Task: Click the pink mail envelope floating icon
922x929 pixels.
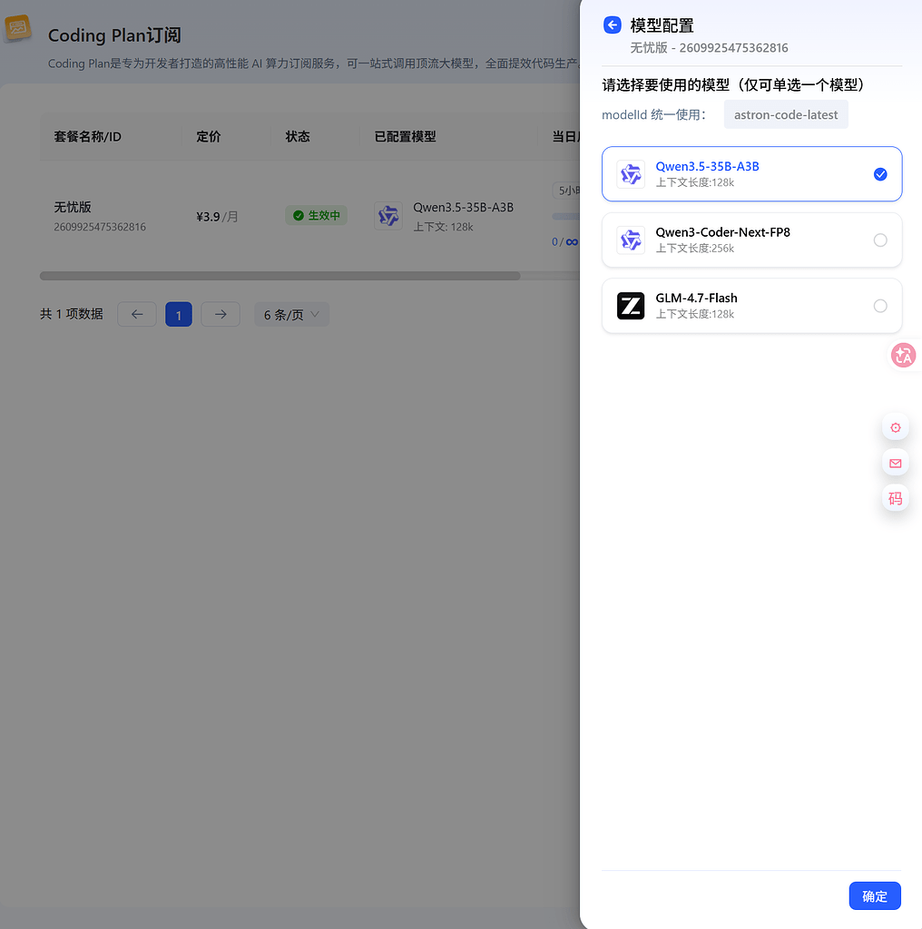Action: coord(896,463)
